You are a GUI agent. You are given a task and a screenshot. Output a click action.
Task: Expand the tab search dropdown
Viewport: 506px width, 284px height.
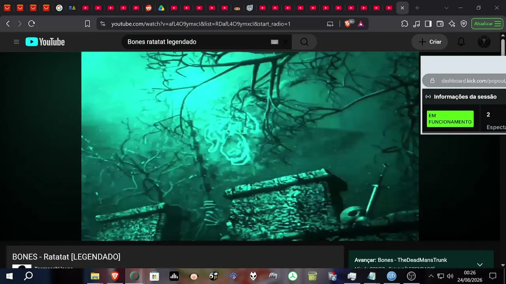[446, 8]
